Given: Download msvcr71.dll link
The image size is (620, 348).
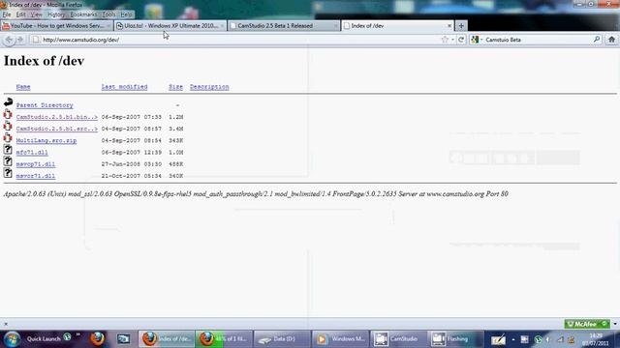Looking at the screenshot, I should coord(36,176).
